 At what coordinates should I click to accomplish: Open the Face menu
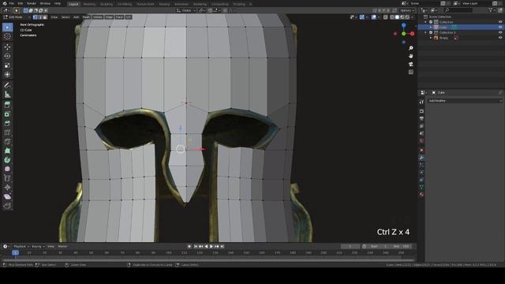[119, 17]
